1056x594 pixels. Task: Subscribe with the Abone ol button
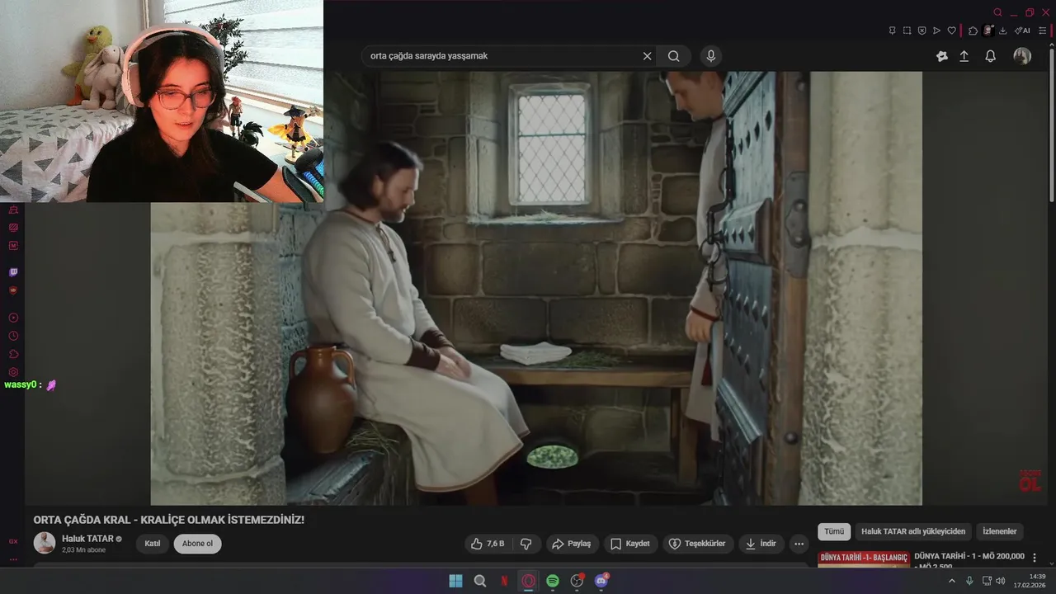197,544
